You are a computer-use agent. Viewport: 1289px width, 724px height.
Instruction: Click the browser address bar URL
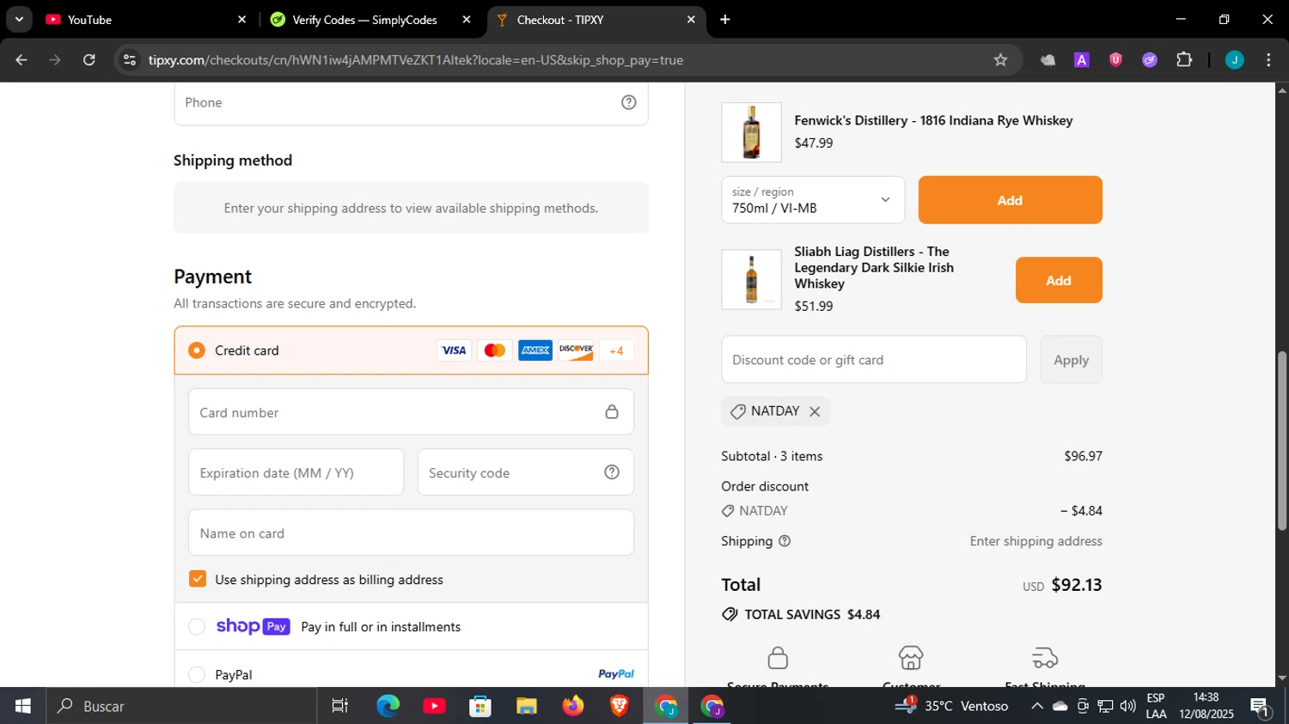pyautogui.click(x=416, y=60)
